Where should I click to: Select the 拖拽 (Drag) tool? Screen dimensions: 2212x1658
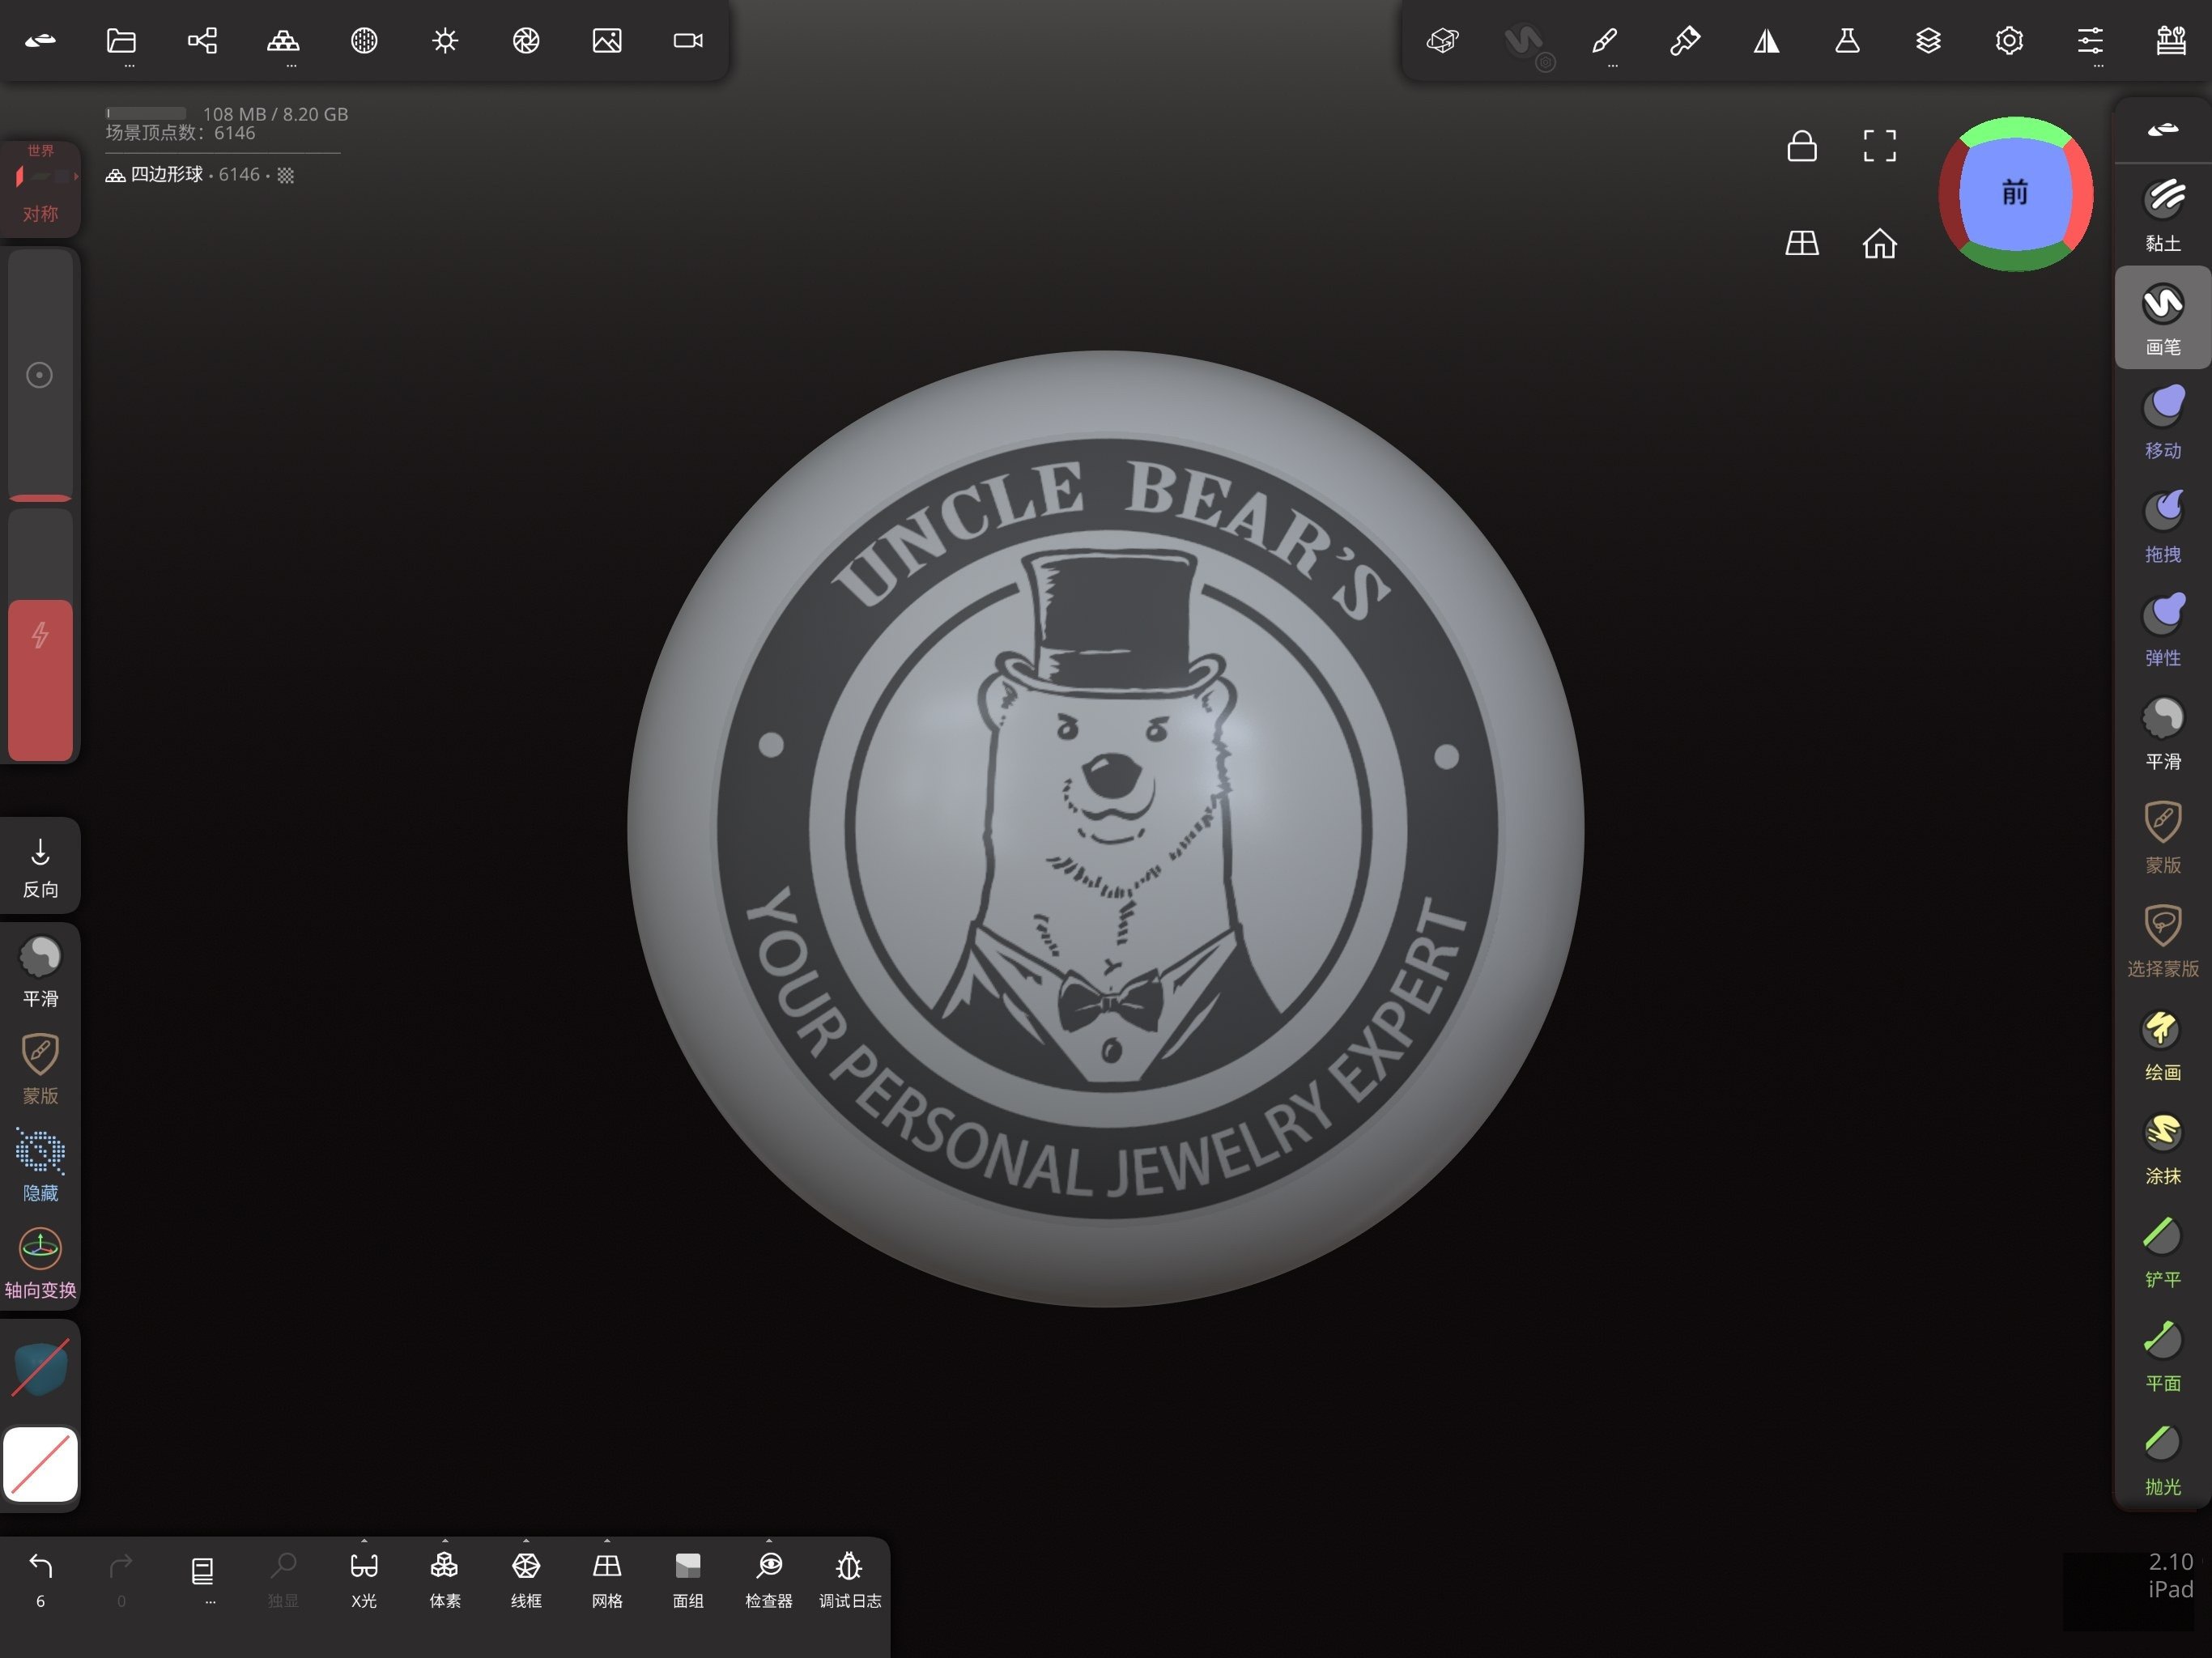(2162, 526)
